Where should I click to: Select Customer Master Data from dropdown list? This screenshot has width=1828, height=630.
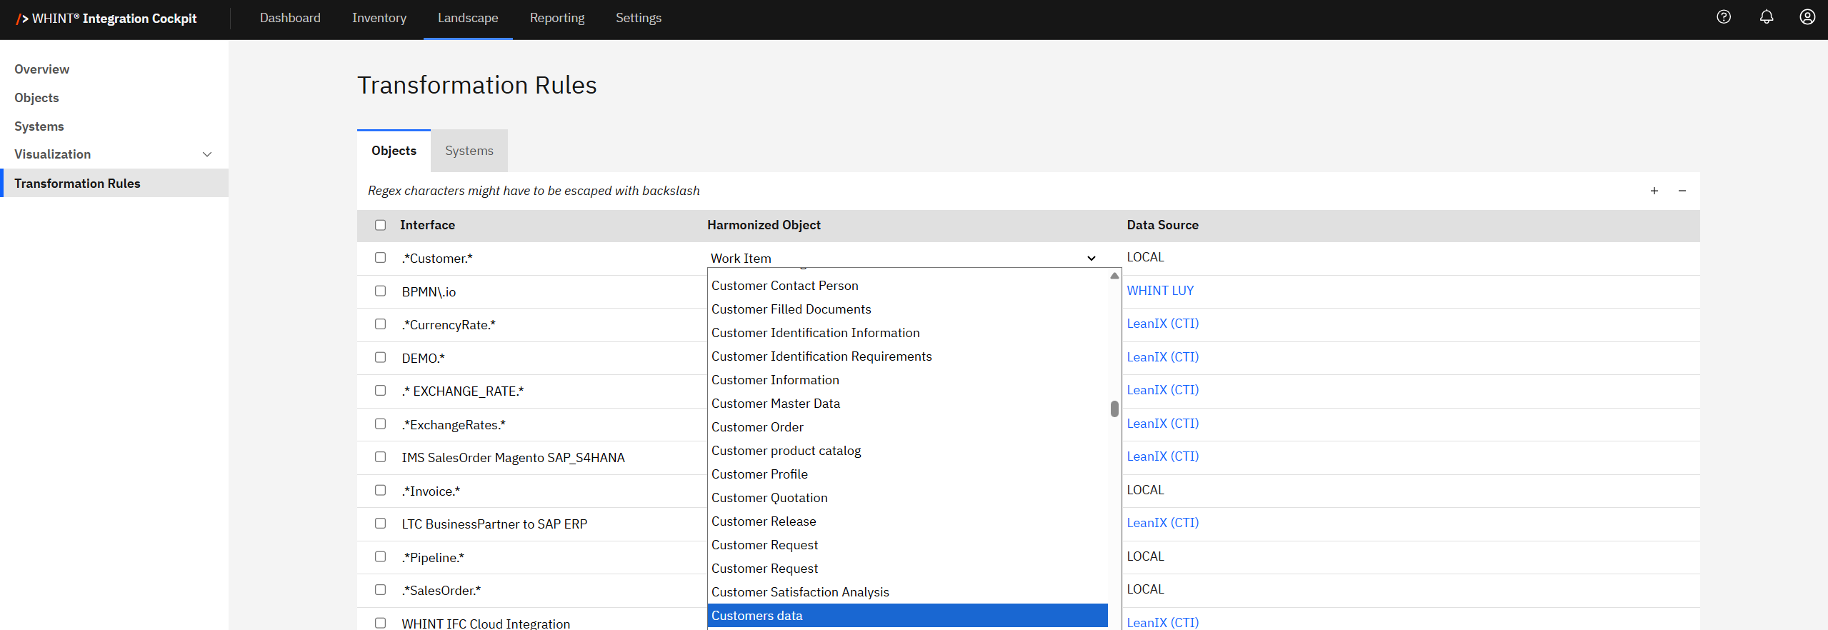coord(775,404)
